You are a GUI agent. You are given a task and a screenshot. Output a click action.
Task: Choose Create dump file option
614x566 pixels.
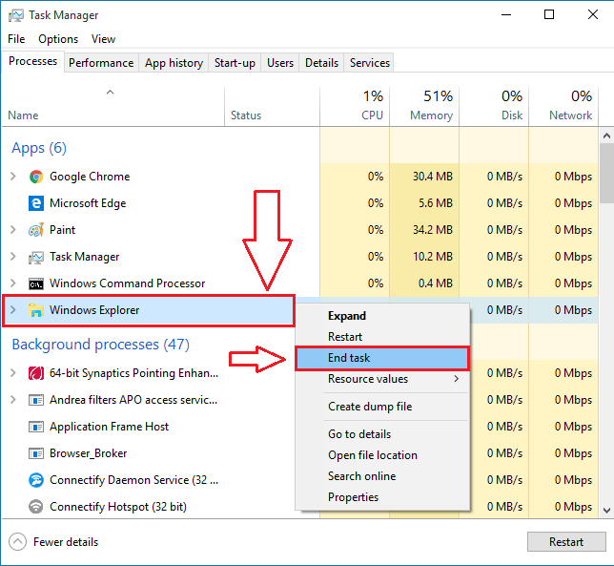(382, 407)
